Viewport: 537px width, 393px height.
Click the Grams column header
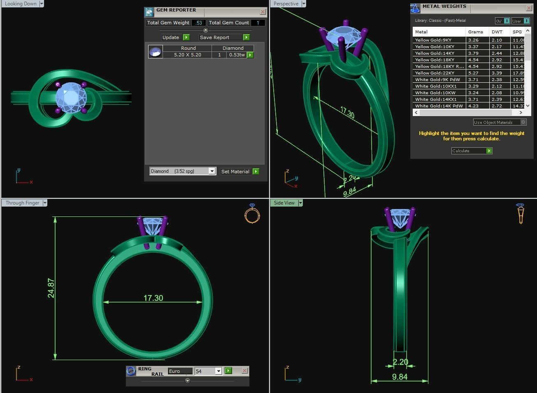pos(477,32)
